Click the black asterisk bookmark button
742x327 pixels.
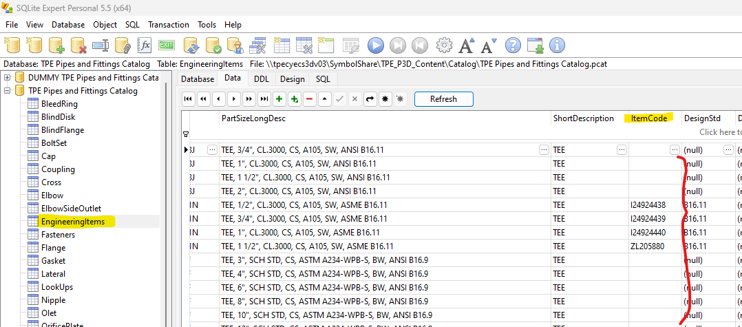pos(385,99)
